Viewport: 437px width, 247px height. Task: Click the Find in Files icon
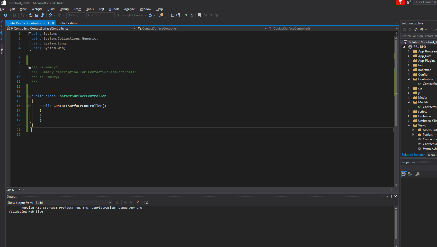(x=161, y=15)
